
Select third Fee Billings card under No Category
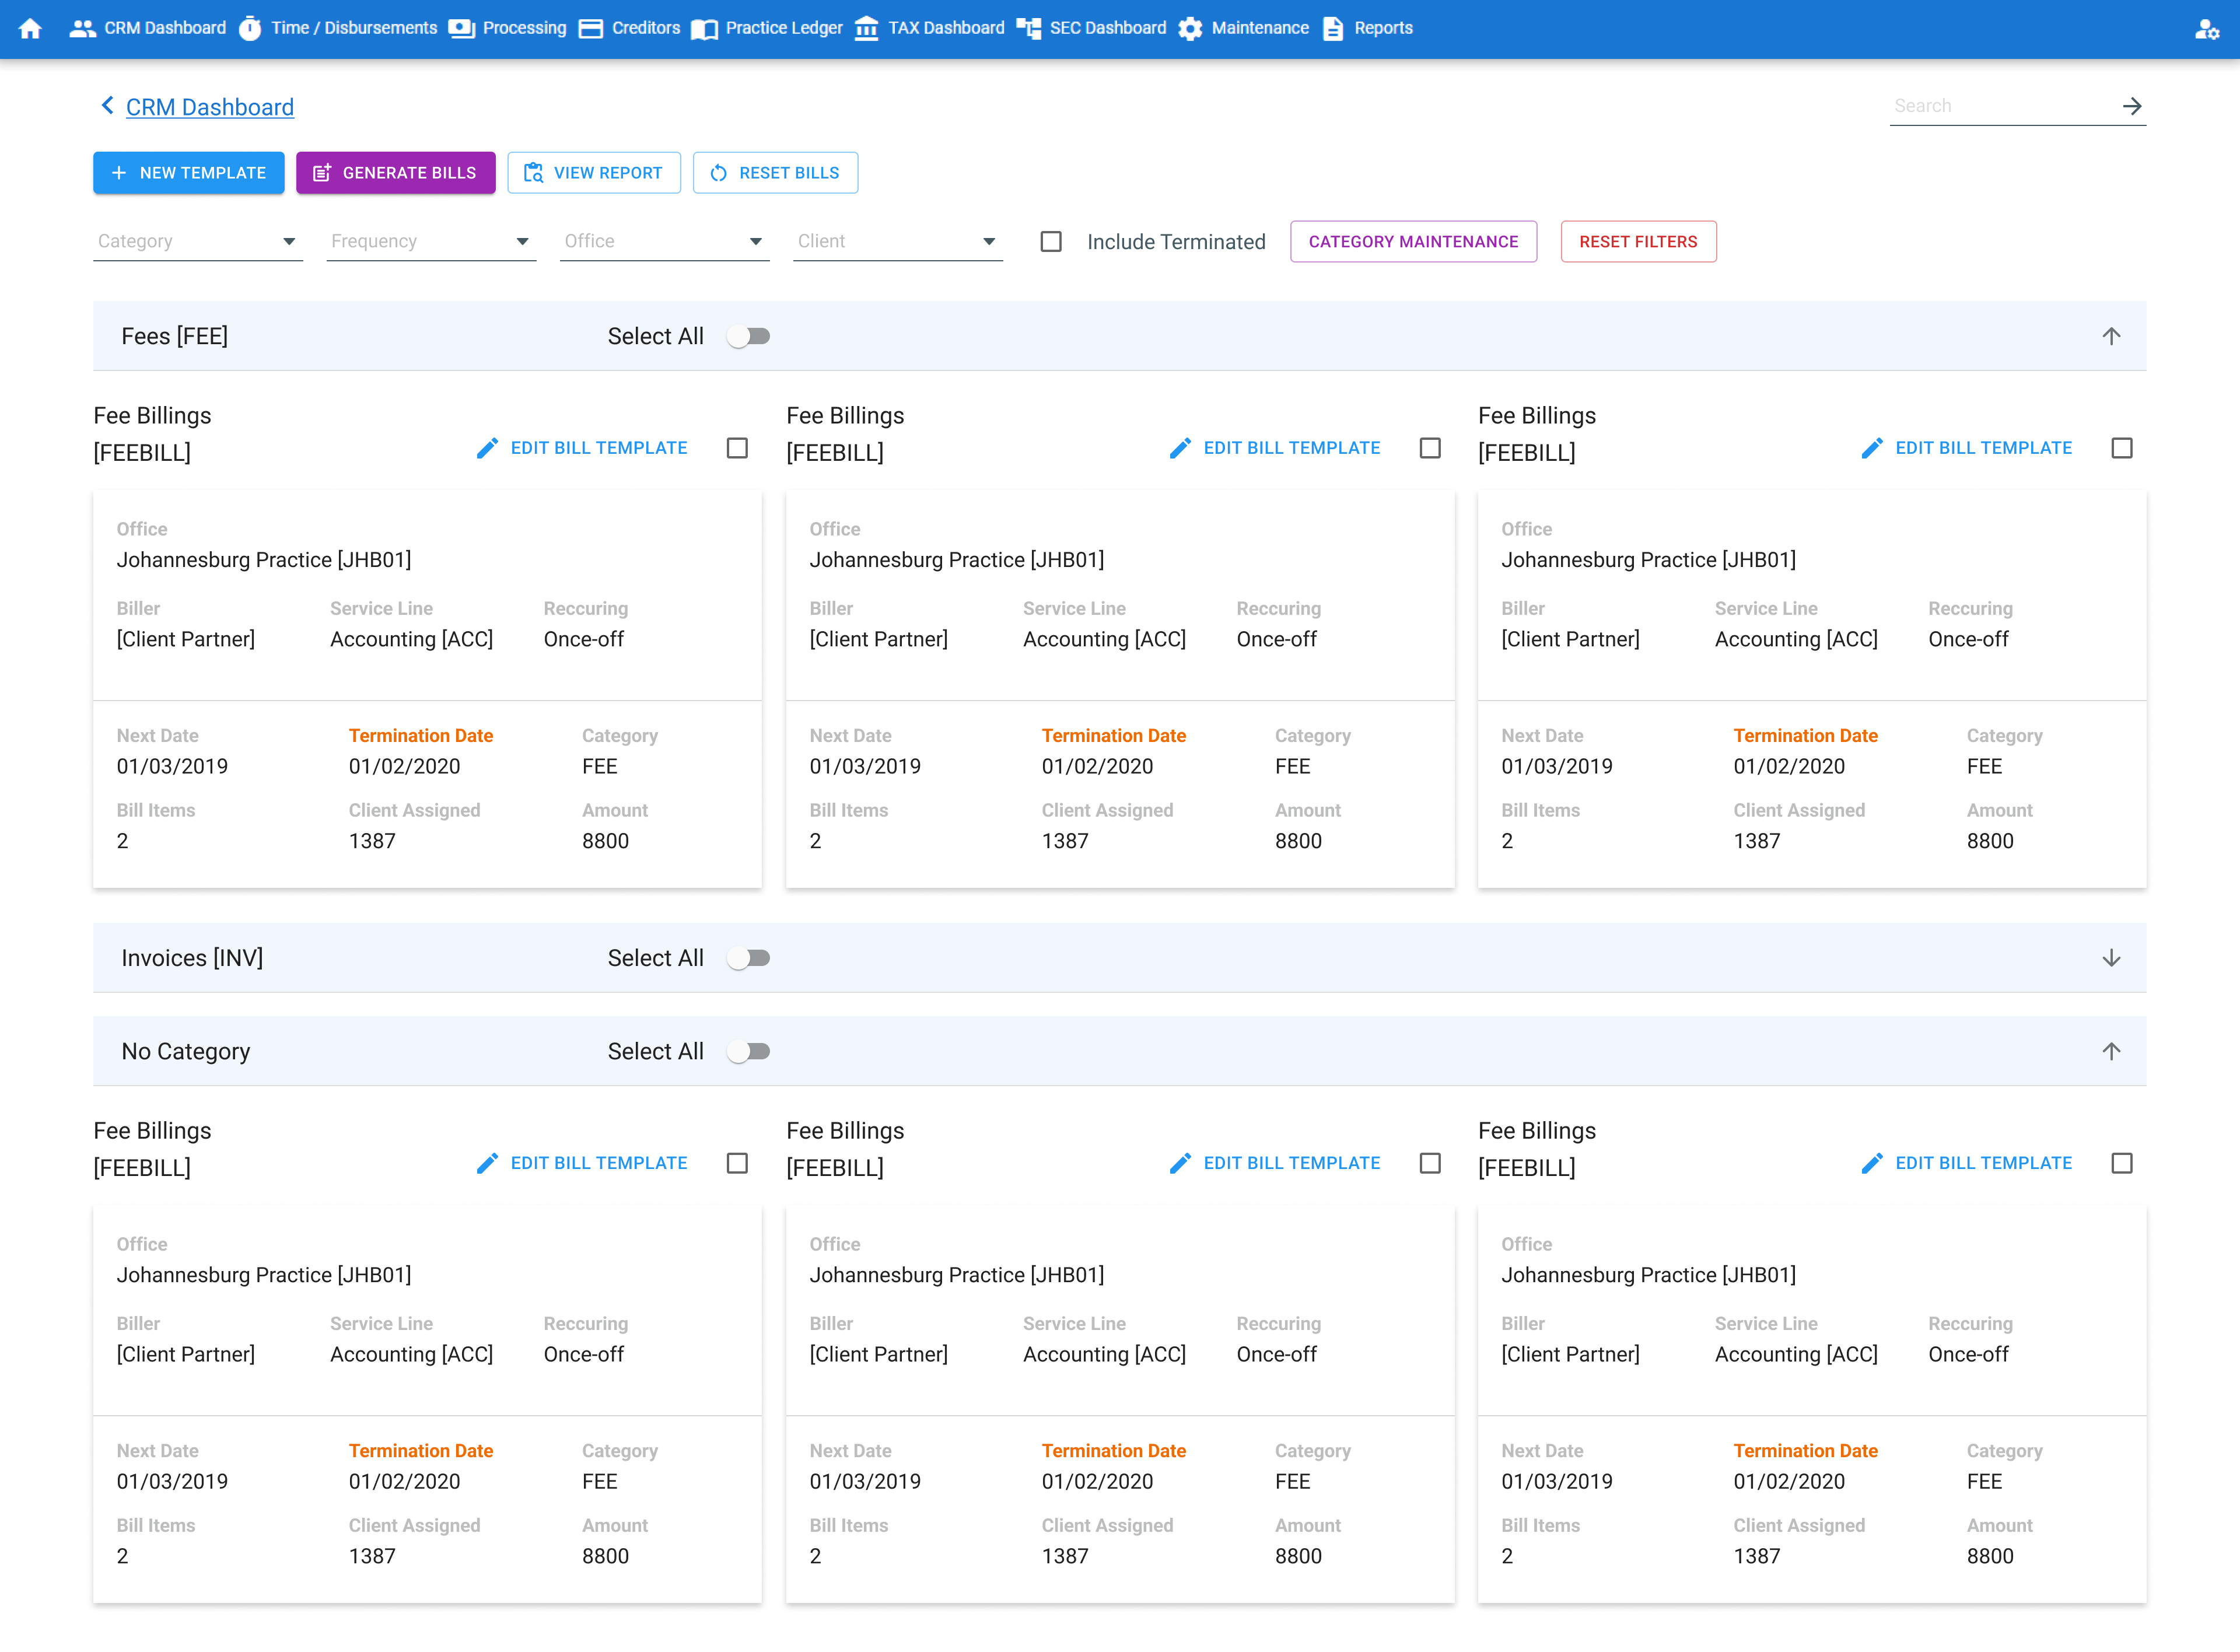(x=2122, y=1163)
